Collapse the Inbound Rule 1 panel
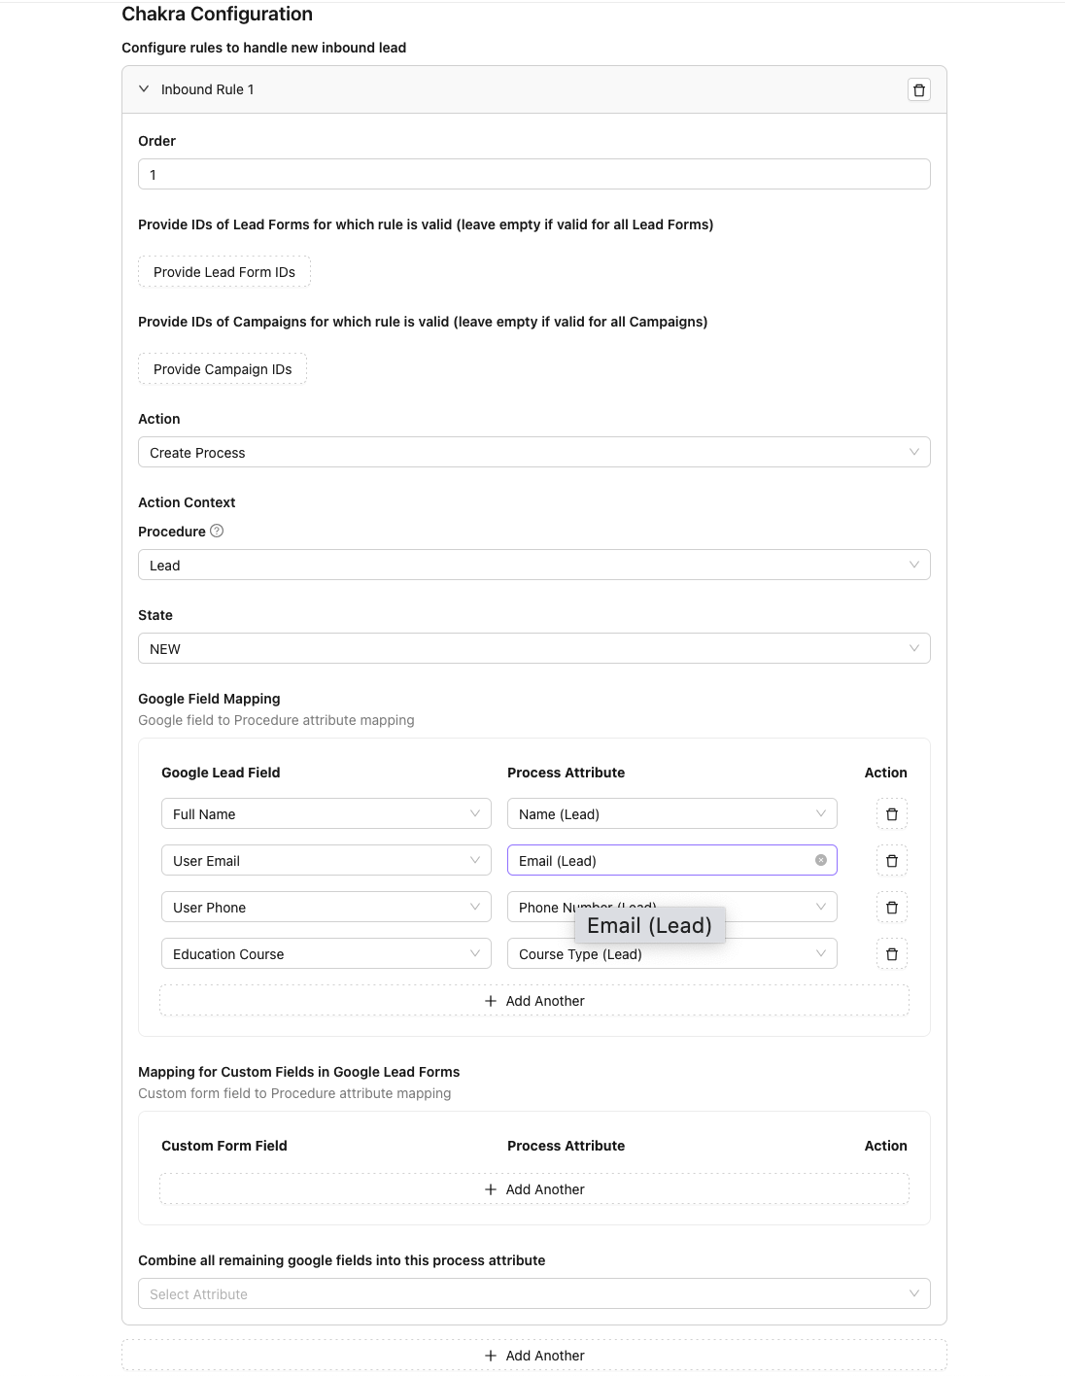Screen dimensions: 1065x1376 click(x=144, y=89)
